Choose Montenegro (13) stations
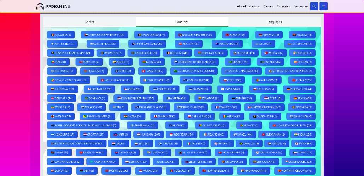Image resolution: width=364 pixels, height=176 pixels. click(216, 171)
